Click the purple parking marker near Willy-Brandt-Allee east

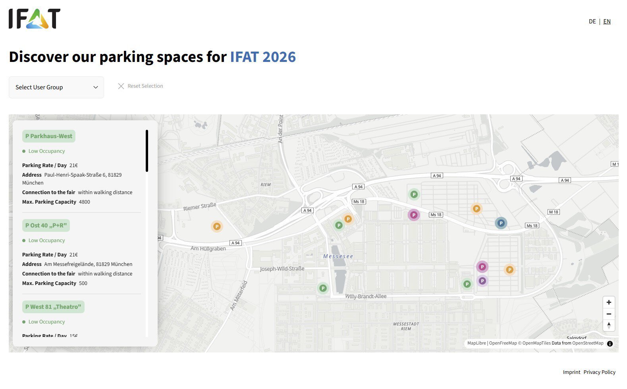(482, 281)
